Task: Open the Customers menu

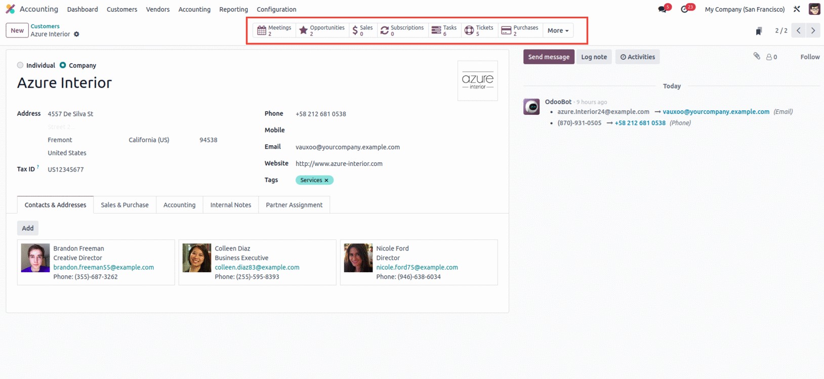Action: click(122, 9)
